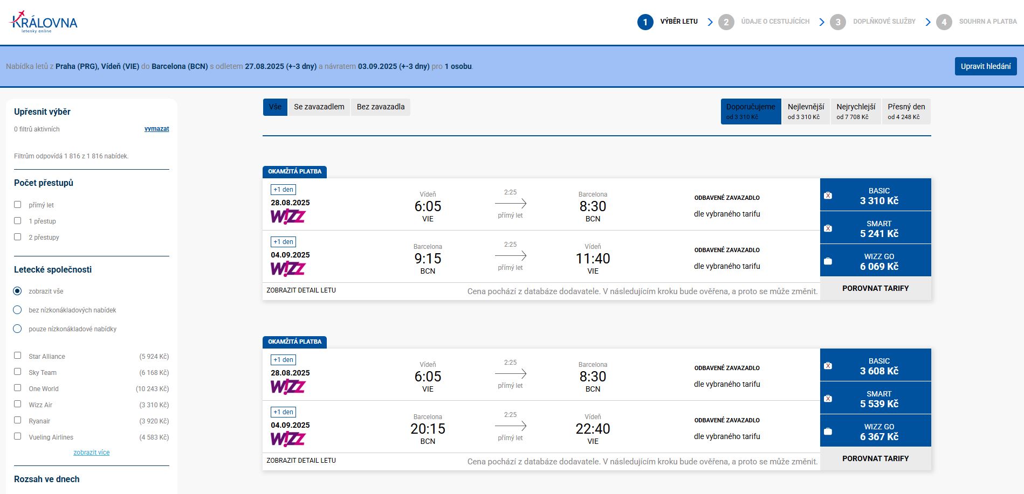Check the 'přímý let' filter
Screen dimensions: 1024x494
pos(18,205)
